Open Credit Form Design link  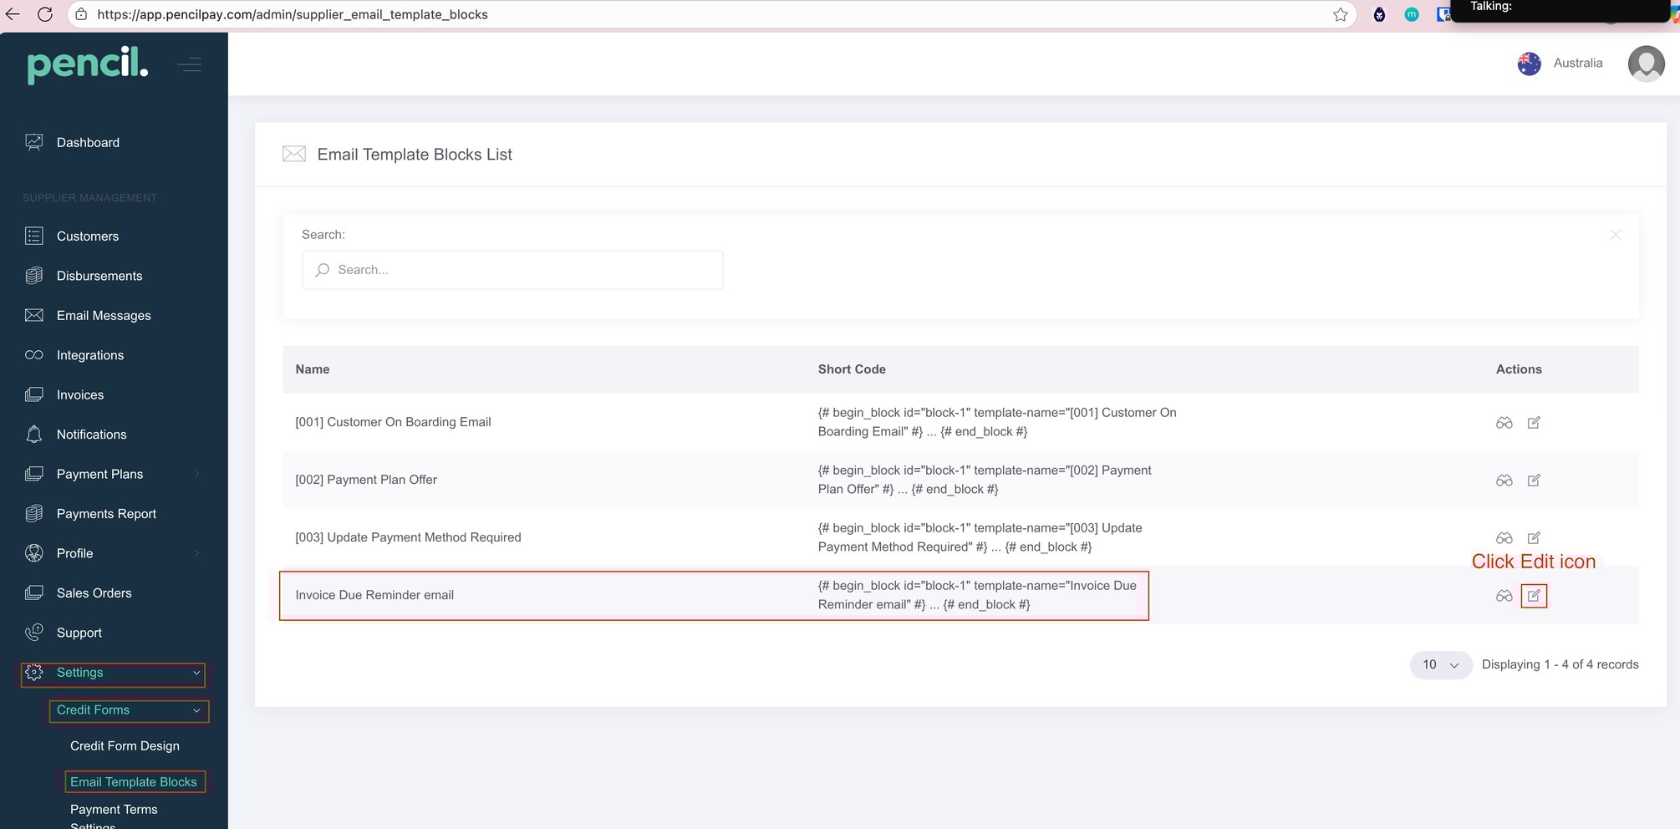click(125, 745)
